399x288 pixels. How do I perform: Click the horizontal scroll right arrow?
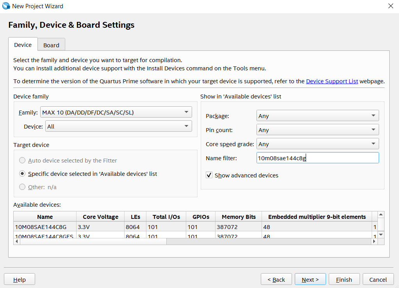click(x=374, y=241)
